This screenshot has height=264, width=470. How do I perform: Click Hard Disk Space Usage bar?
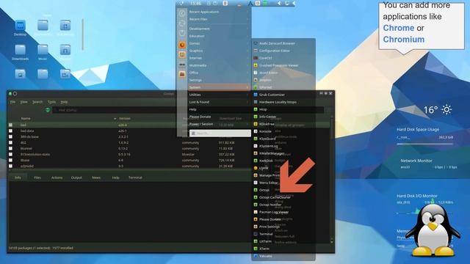[x=424, y=144]
